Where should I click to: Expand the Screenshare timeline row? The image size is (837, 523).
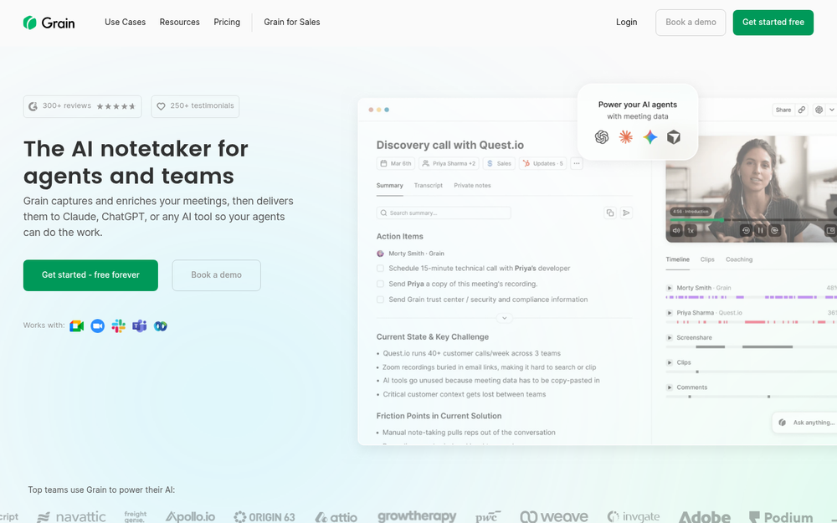click(x=670, y=338)
